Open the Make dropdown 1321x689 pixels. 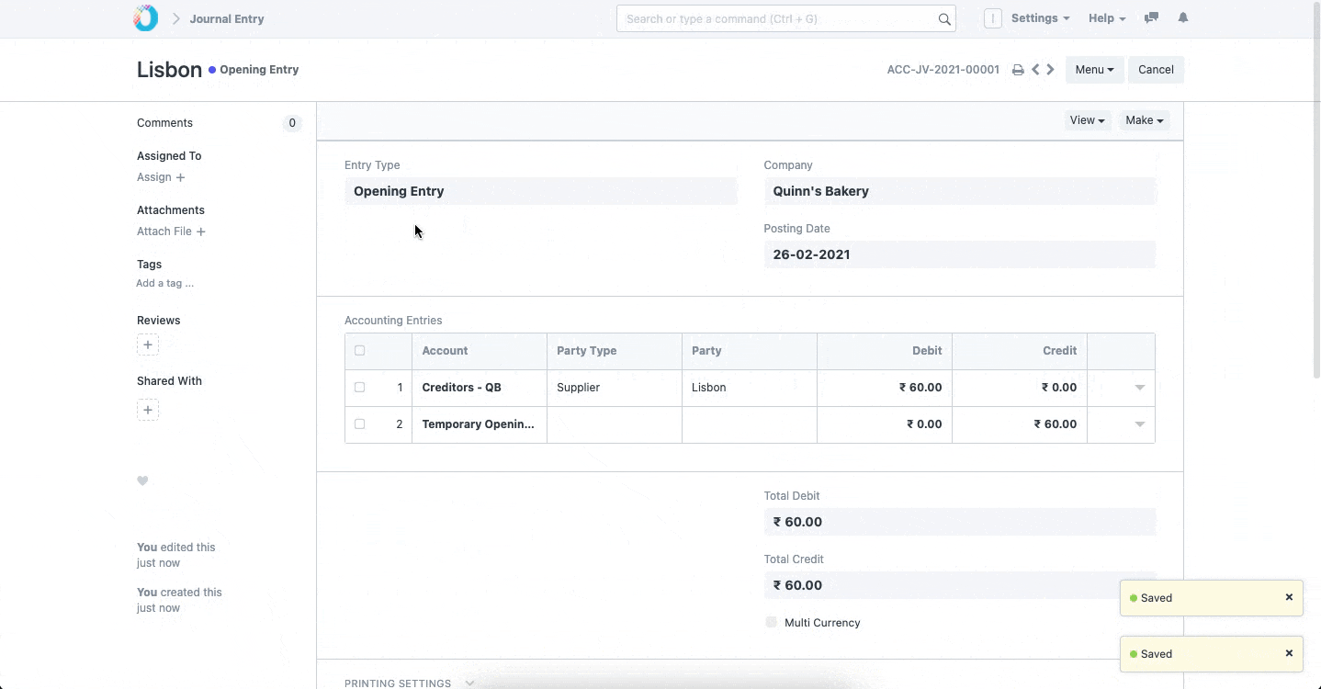(x=1145, y=120)
